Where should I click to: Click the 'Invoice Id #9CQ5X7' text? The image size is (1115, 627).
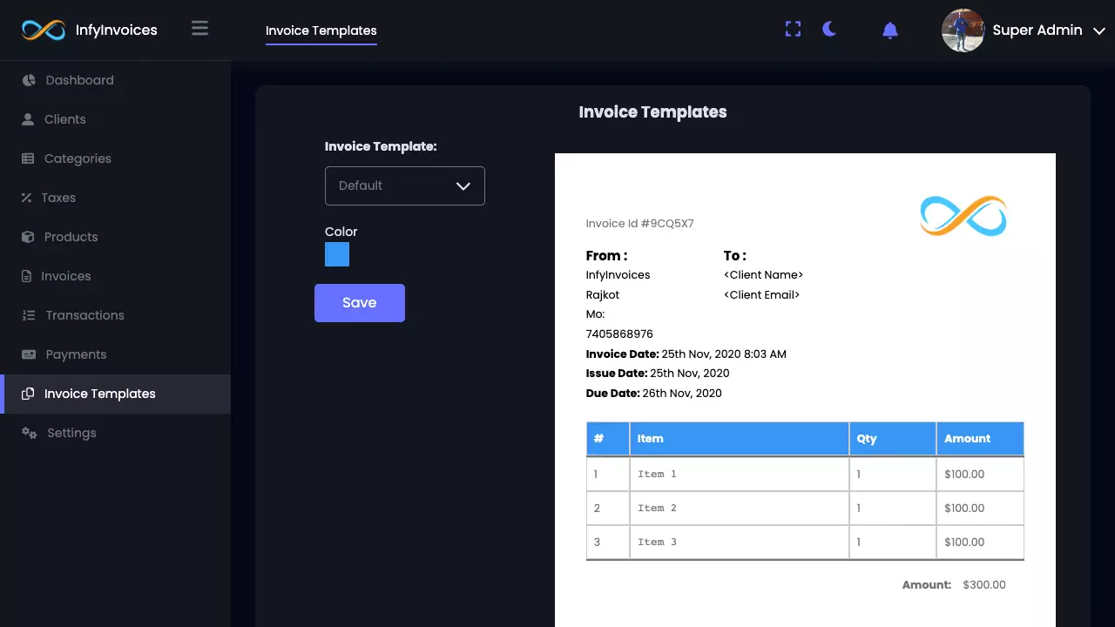(x=640, y=224)
